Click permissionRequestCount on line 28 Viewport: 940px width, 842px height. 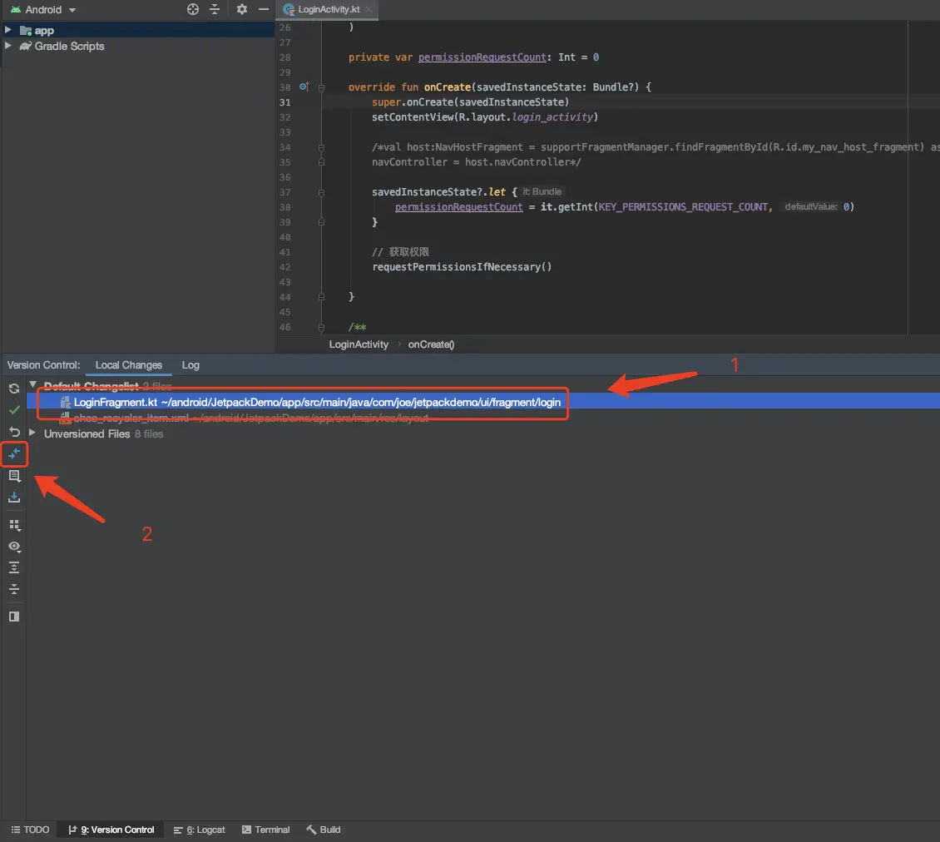(x=482, y=57)
